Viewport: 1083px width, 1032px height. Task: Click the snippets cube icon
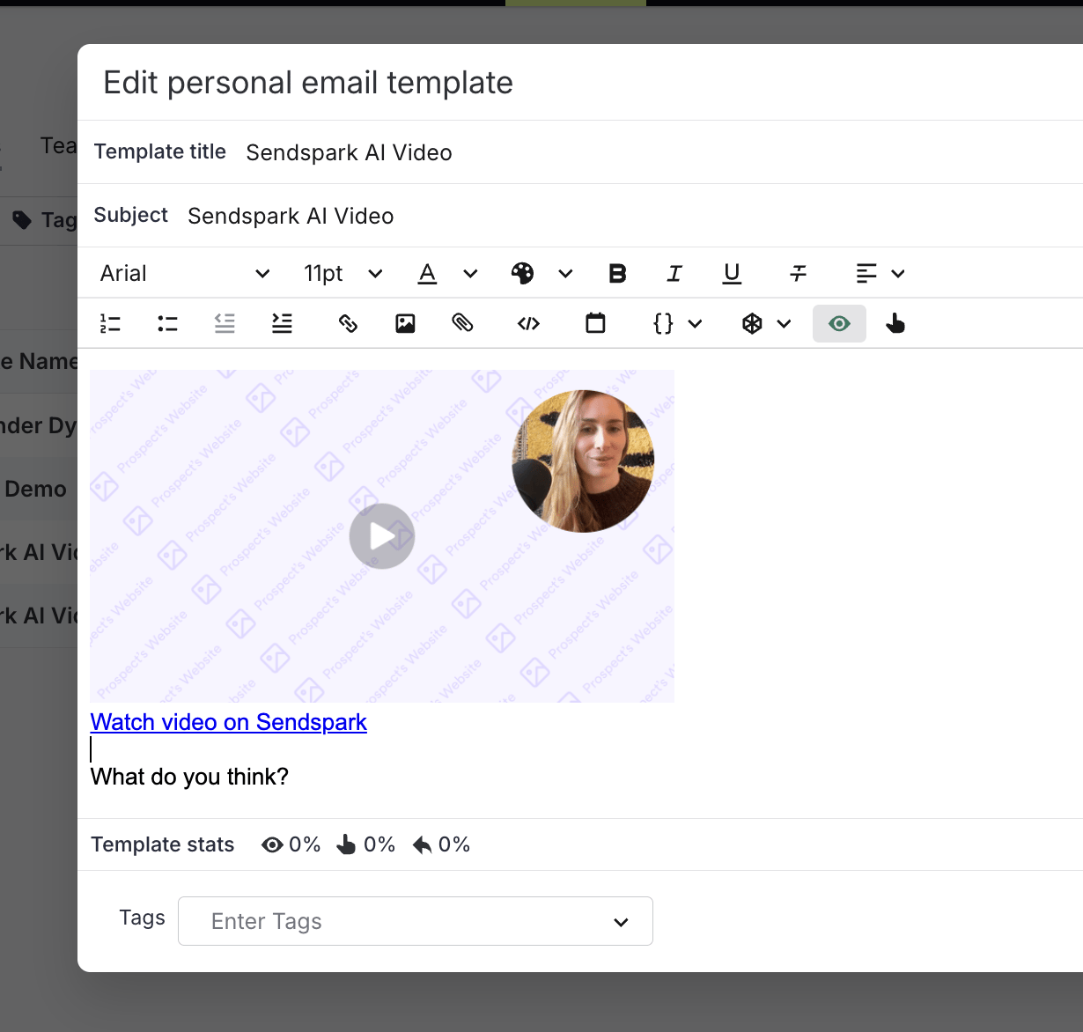point(752,324)
